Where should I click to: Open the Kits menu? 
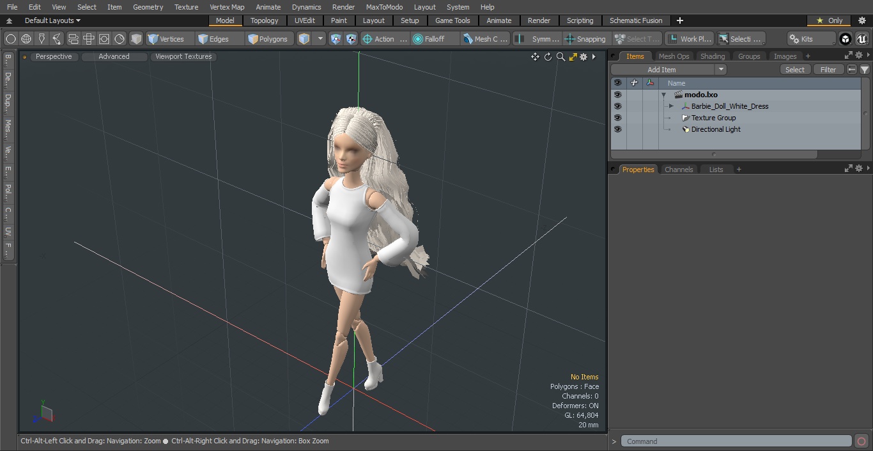coord(811,39)
